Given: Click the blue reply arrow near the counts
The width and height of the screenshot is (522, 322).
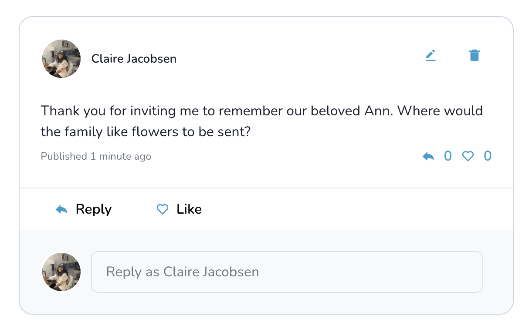Looking at the screenshot, I should tap(428, 156).
